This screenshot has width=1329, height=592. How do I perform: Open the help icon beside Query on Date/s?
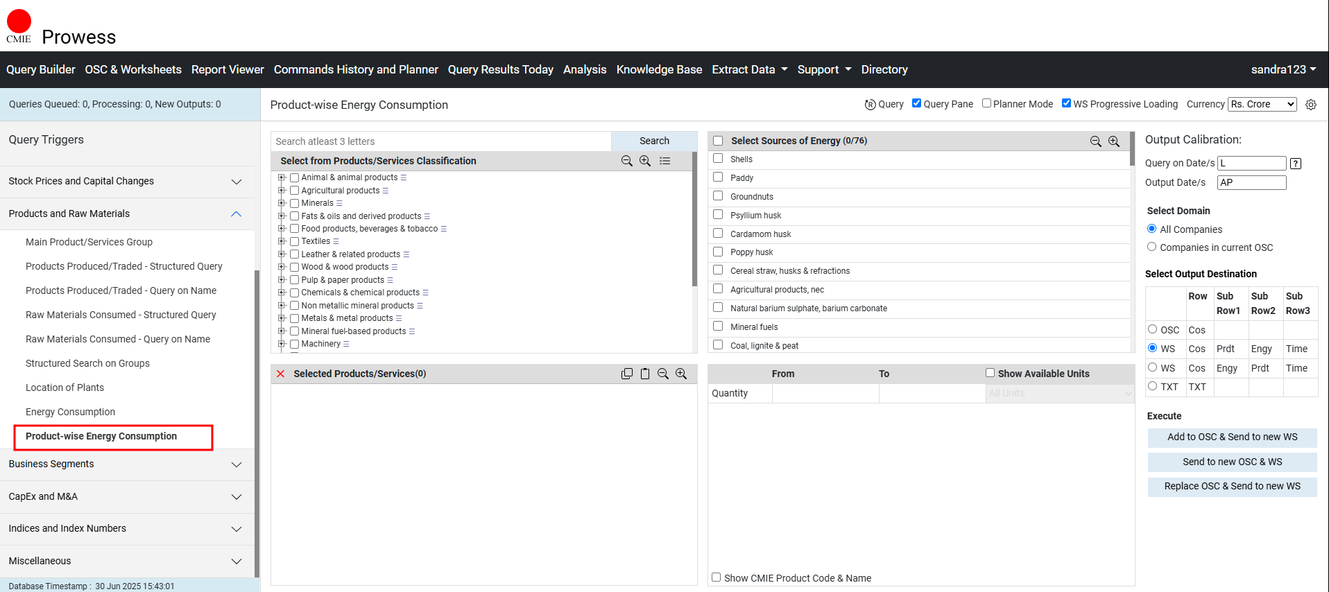coord(1295,164)
